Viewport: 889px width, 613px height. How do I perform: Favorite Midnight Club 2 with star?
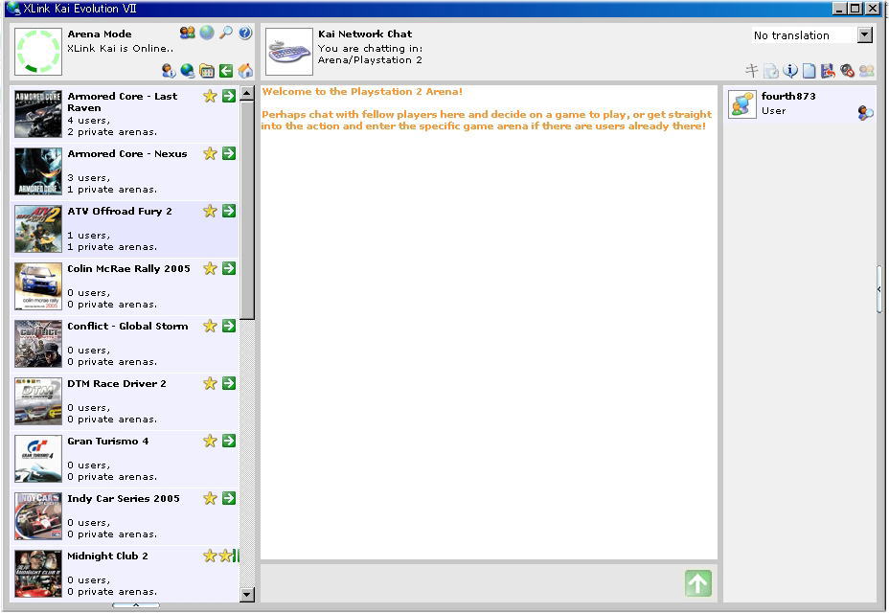[x=210, y=556]
